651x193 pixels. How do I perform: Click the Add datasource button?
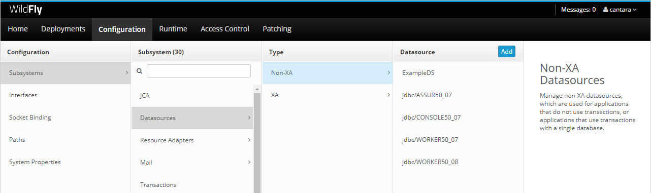507,51
